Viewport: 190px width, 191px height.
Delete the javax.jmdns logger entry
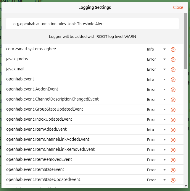click(x=173, y=59)
